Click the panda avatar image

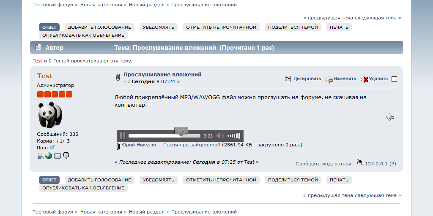[x=50, y=115]
